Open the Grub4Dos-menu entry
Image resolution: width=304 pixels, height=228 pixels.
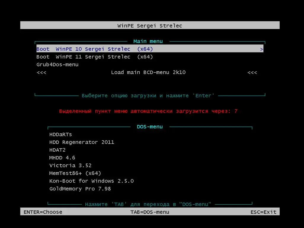tap(57, 65)
